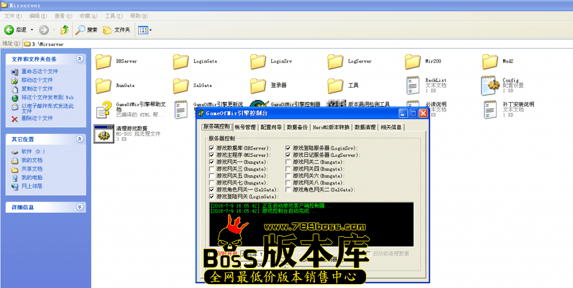Run the 清理游戏数据 batch file
573x288 pixels.
coord(103,134)
